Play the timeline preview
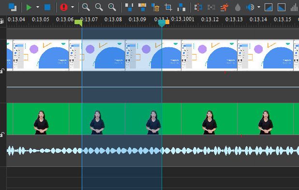 [x=29, y=7]
